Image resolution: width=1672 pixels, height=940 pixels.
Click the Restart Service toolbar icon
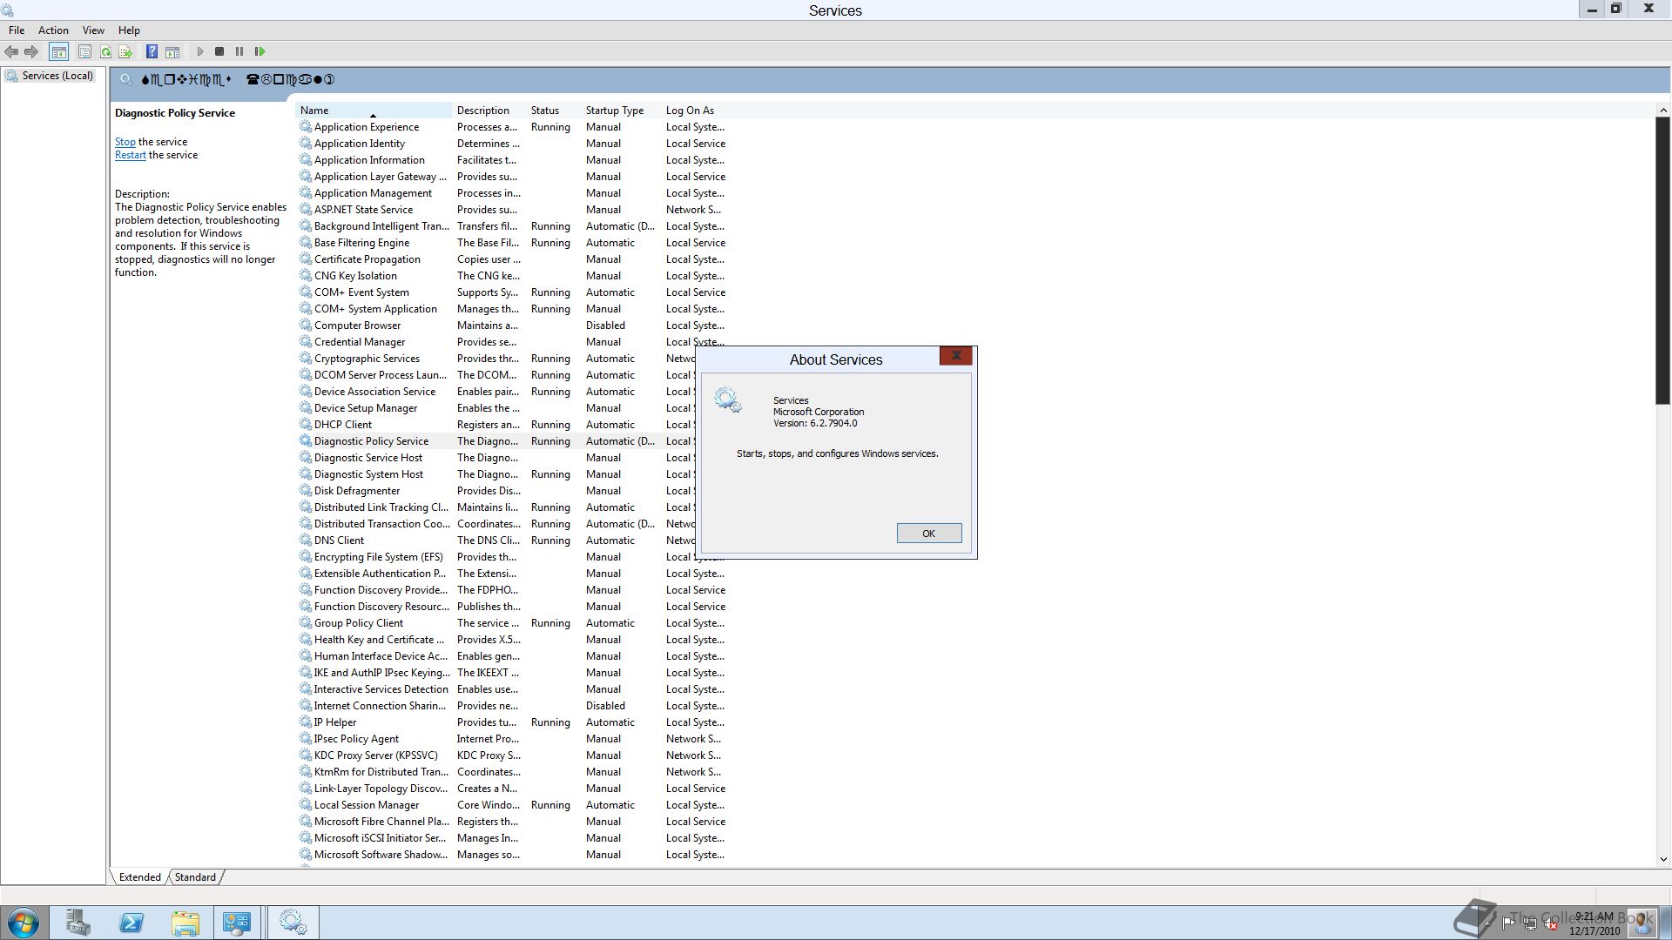tap(260, 52)
